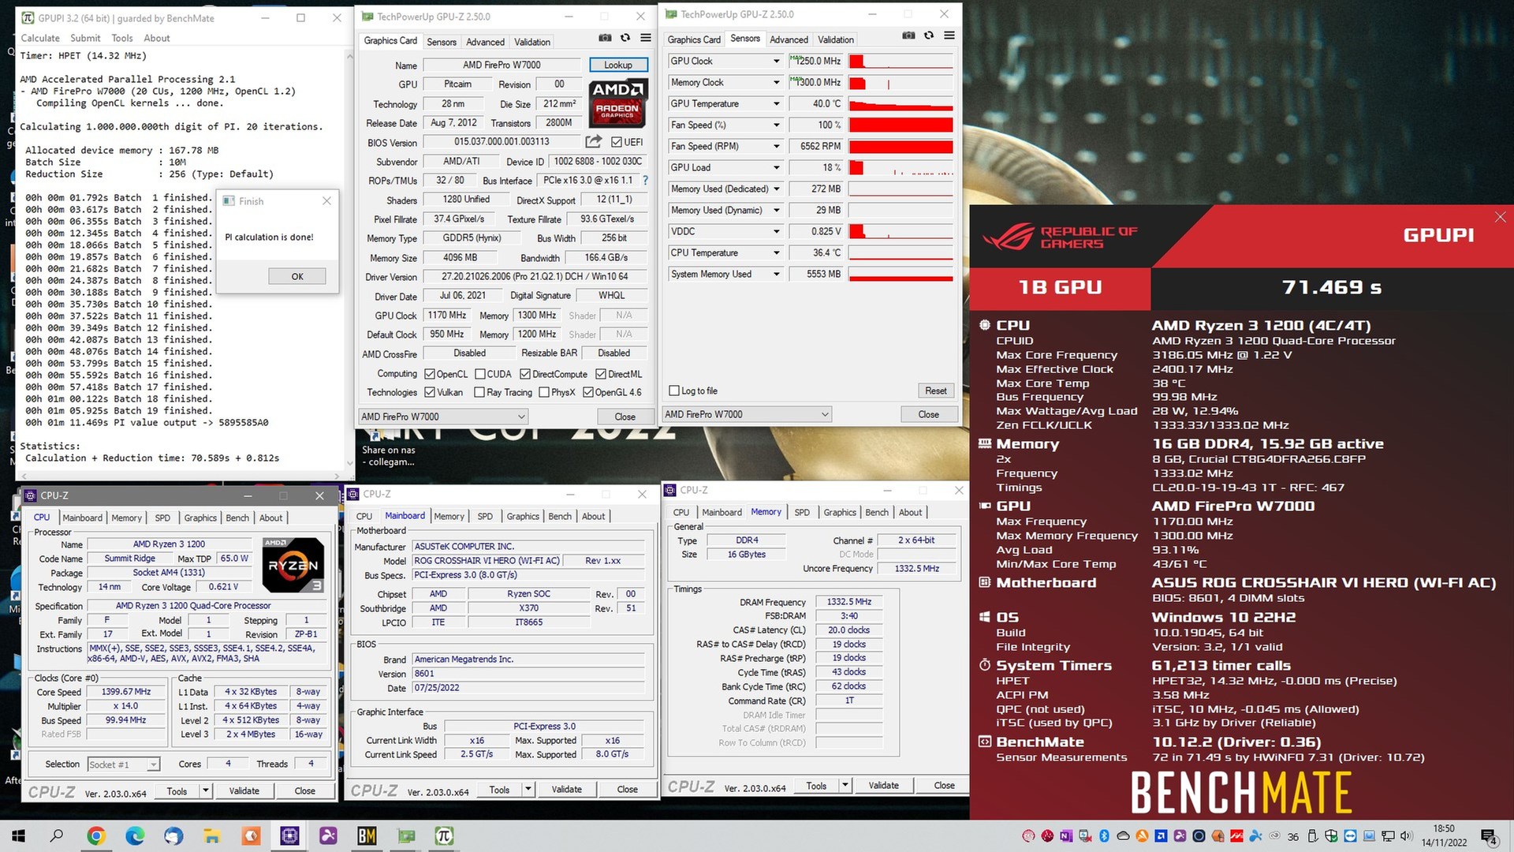Toggle the UEFI checkbox
The height and width of the screenshot is (852, 1514).
(x=617, y=142)
